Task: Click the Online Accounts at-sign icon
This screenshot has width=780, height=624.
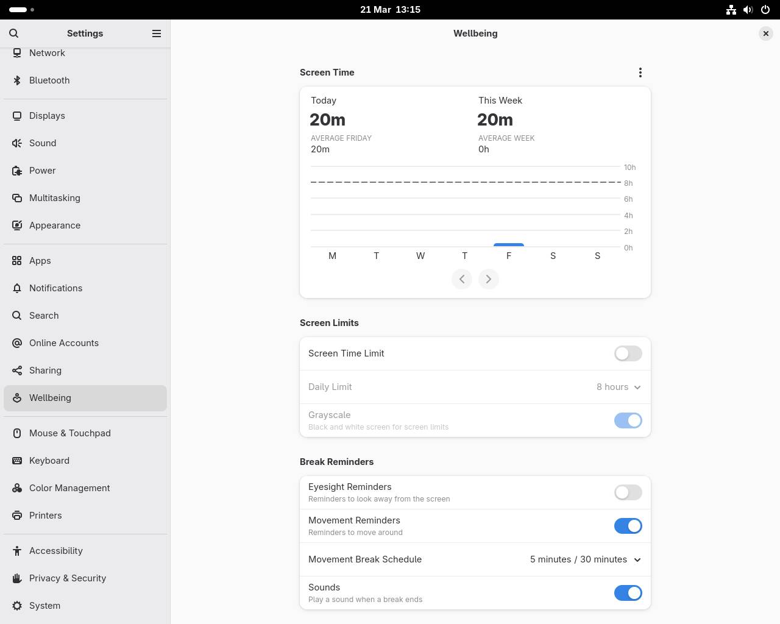Action: 17,343
